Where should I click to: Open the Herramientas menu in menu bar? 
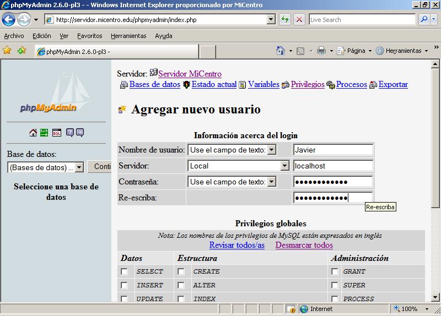pos(128,36)
